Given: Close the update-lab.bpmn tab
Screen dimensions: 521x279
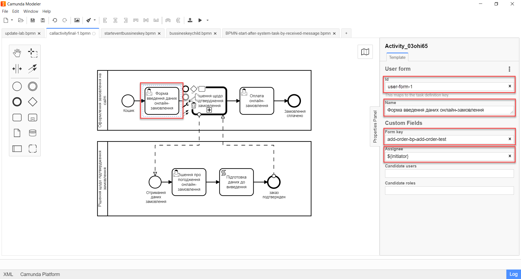Looking at the screenshot, I should pos(39,34).
